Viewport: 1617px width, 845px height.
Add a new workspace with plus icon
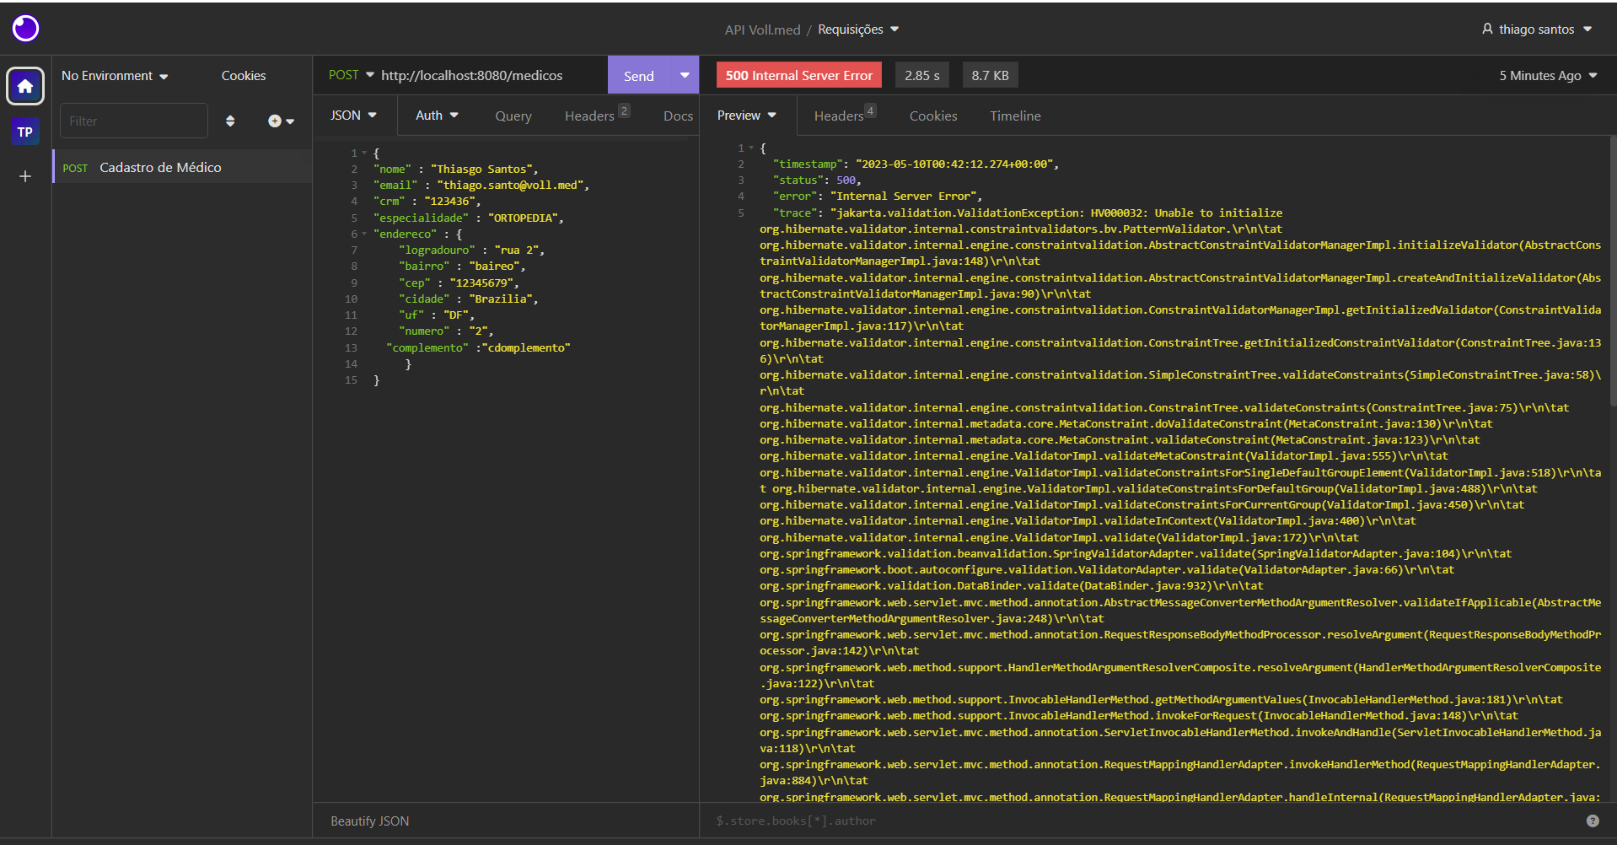tap(25, 176)
